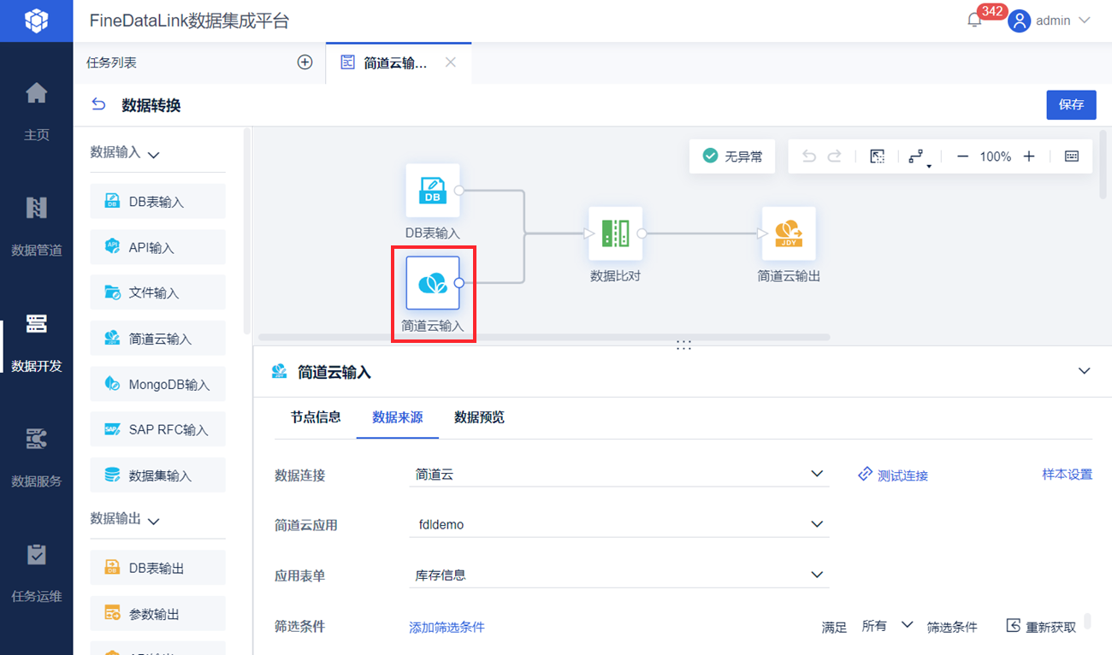Viewport: 1112px width, 655px height.
Task: Switch to the 节点信息 tab
Action: tap(316, 417)
